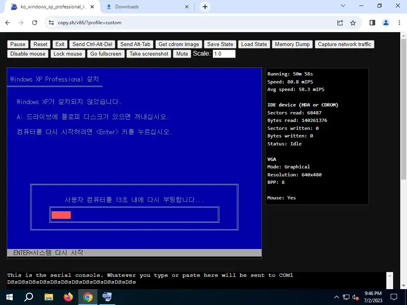Click the address bar URL copy.sh/v86
407x305 pixels.
[x=89, y=23]
